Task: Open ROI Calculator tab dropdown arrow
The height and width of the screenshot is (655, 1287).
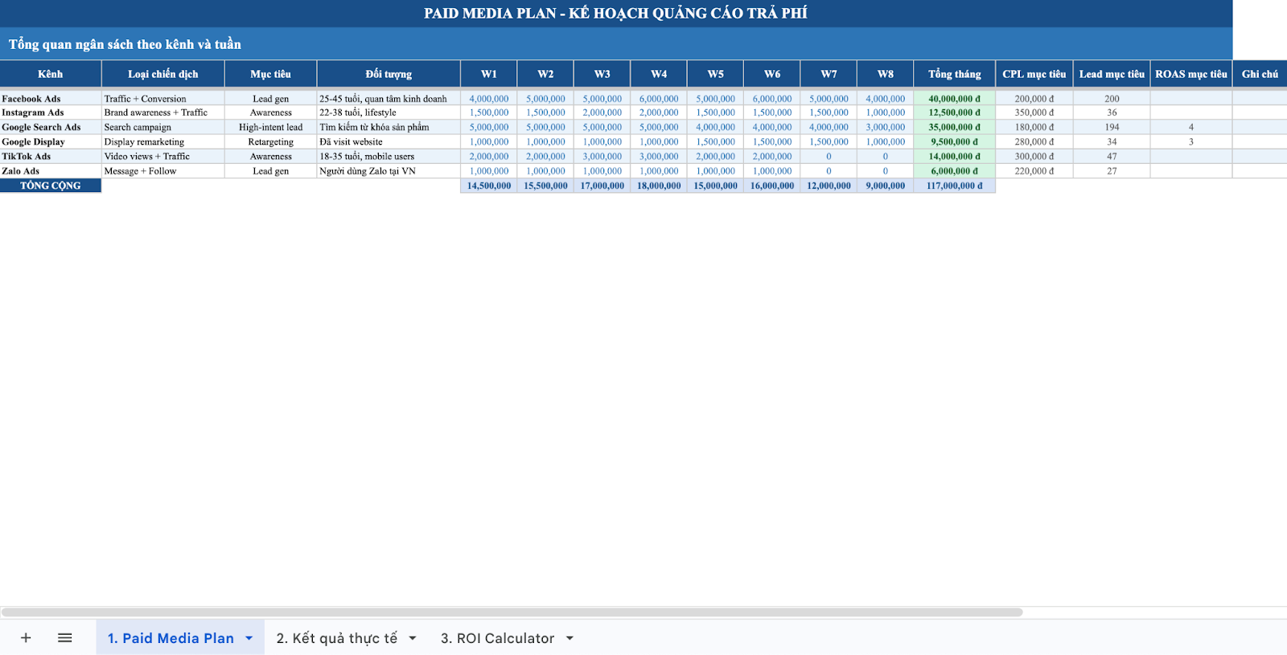Action: (x=569, y=638)
